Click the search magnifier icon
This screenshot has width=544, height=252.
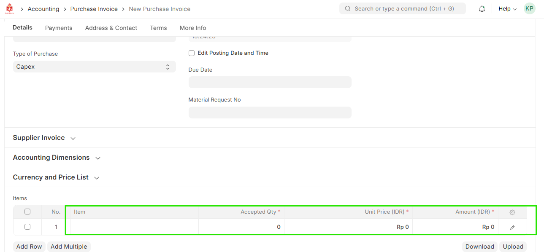pyautogui.click(x=348, y=8)
